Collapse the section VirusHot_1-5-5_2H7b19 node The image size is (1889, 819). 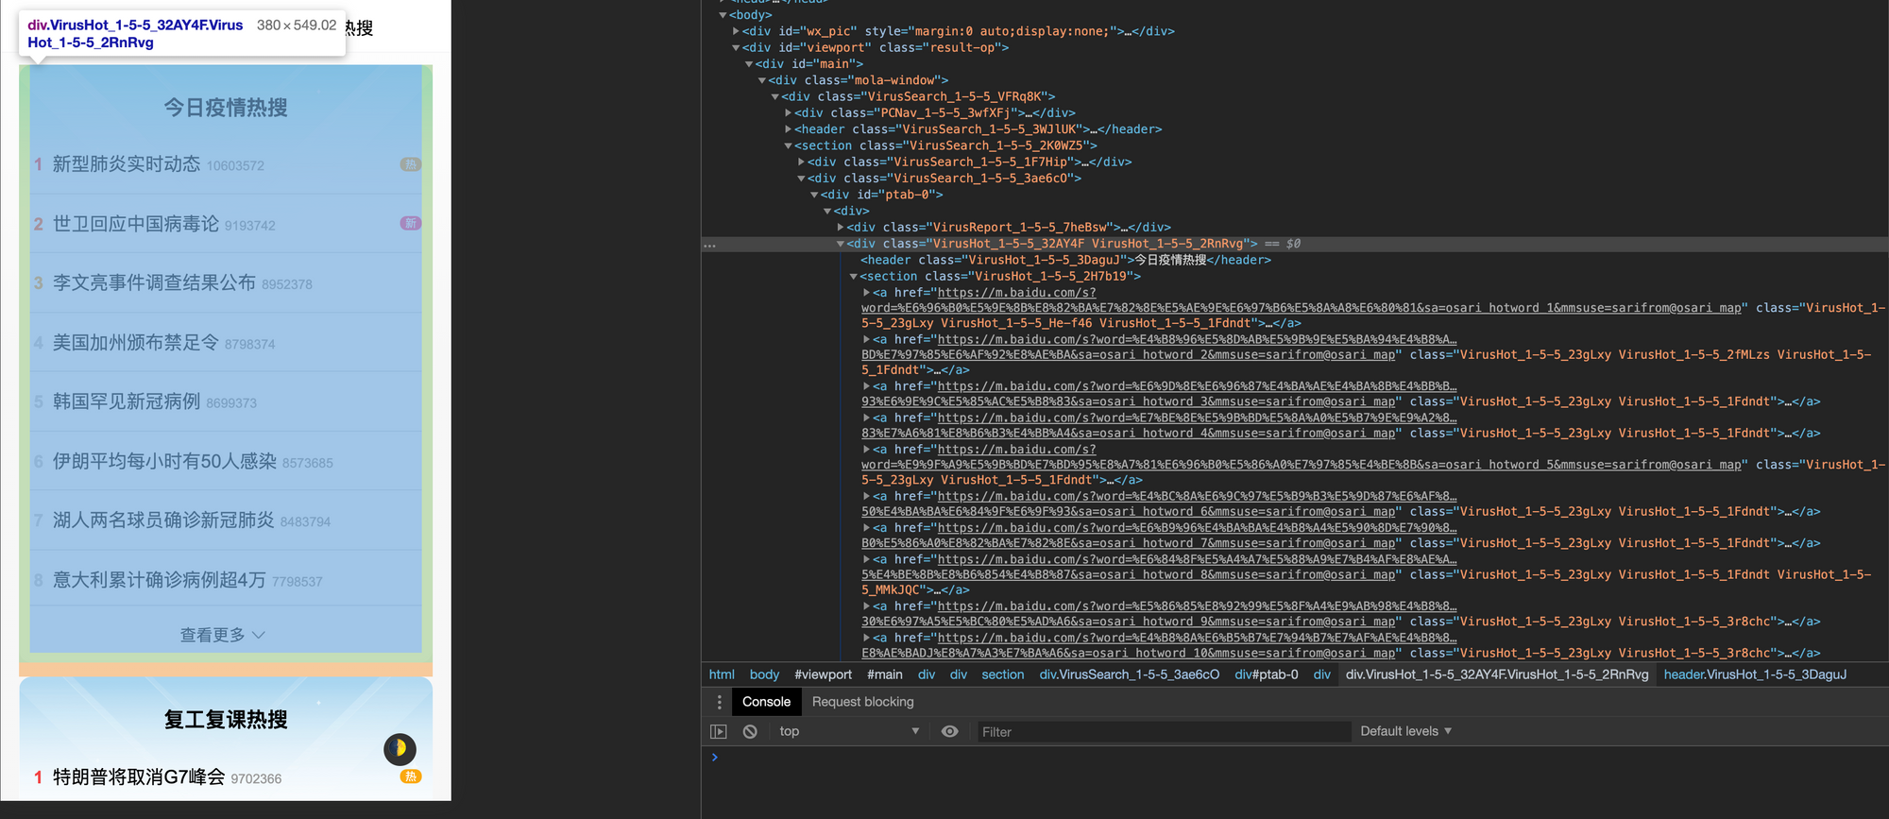pos(854,277)
